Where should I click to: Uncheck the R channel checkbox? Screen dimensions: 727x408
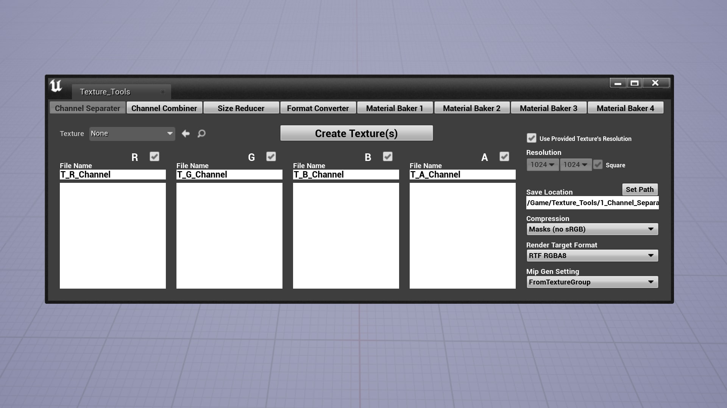coord(154,156)
